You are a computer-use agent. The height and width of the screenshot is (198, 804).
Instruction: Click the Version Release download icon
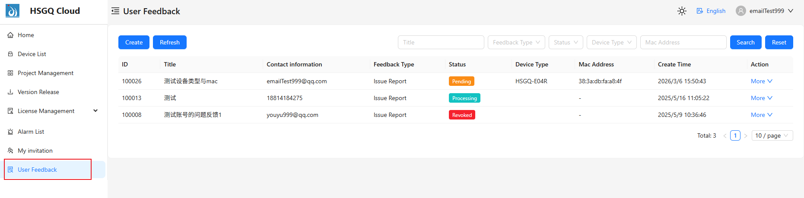click(10, 92)
